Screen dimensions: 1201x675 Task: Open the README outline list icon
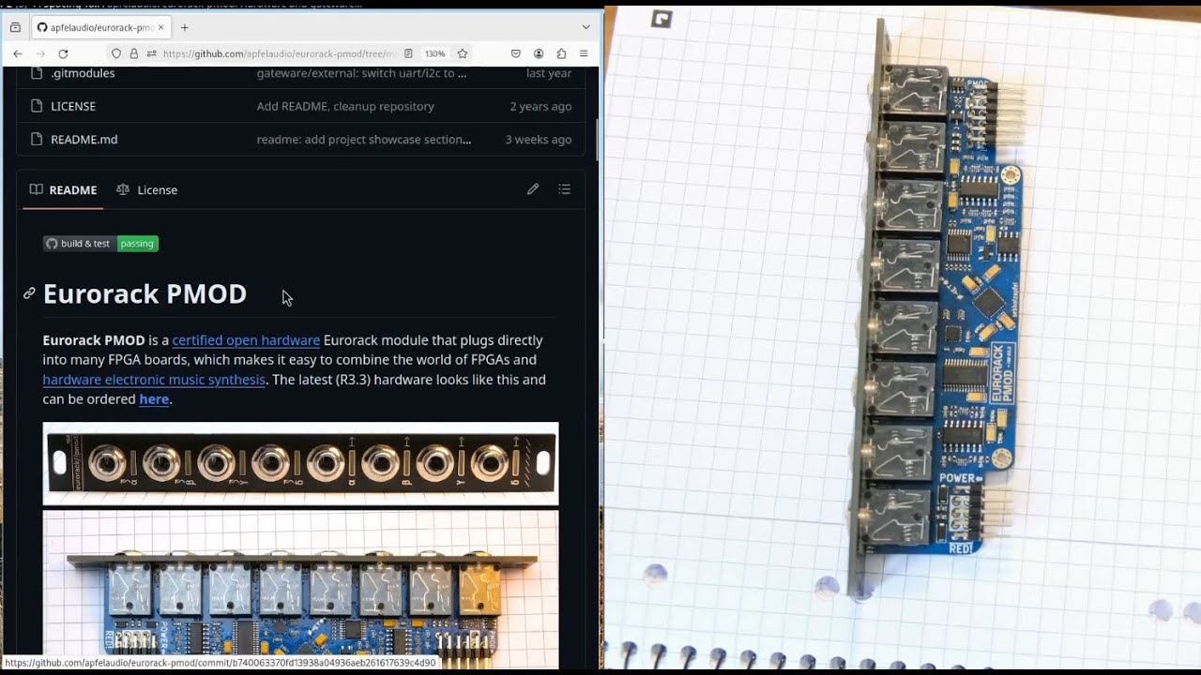click(x=564, y=189)
